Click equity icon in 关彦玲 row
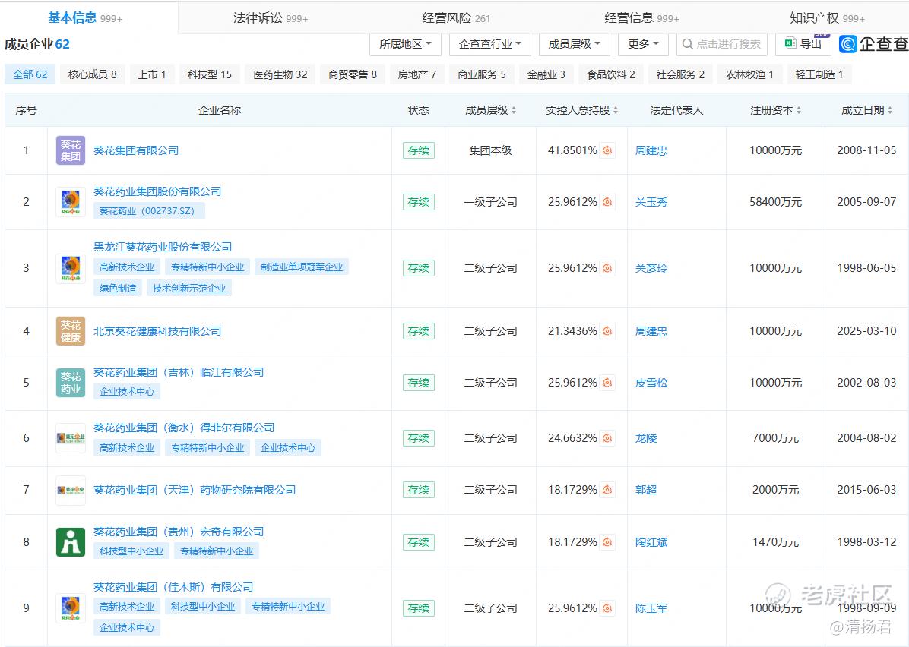 pos(607,268)
